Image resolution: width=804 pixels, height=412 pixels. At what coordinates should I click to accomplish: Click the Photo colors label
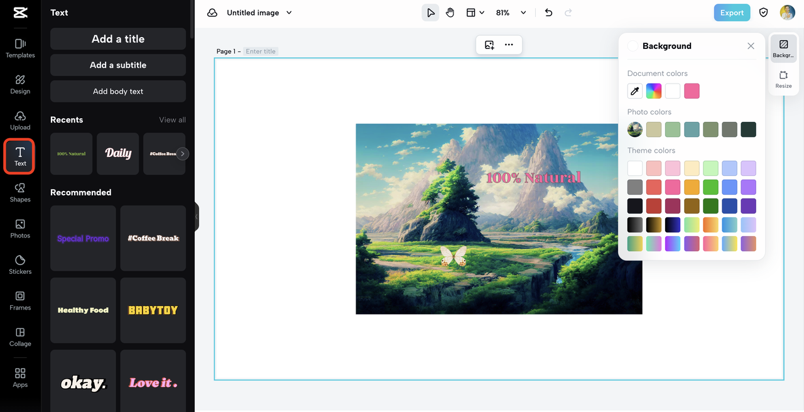coord(649,112)
